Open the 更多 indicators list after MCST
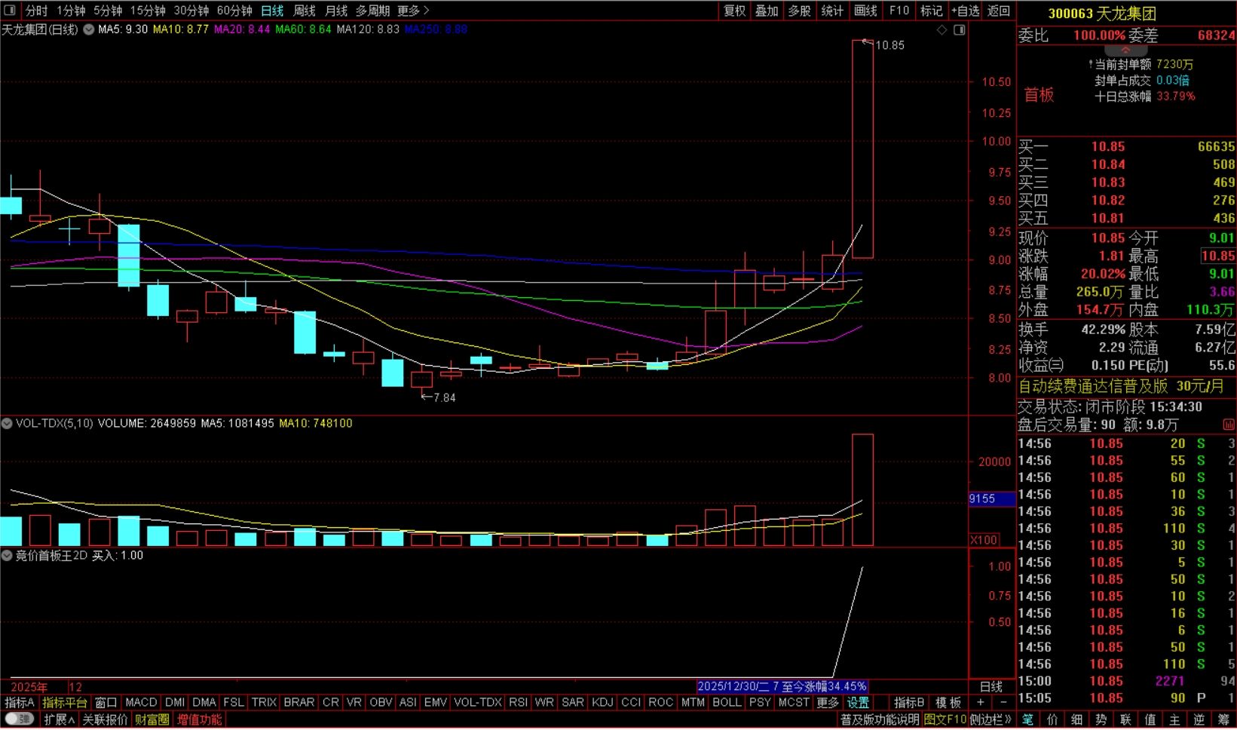This screenshot has width=1237, height=730. coord(828,702)
